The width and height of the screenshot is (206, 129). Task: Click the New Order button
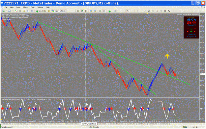tap(41, 11)
